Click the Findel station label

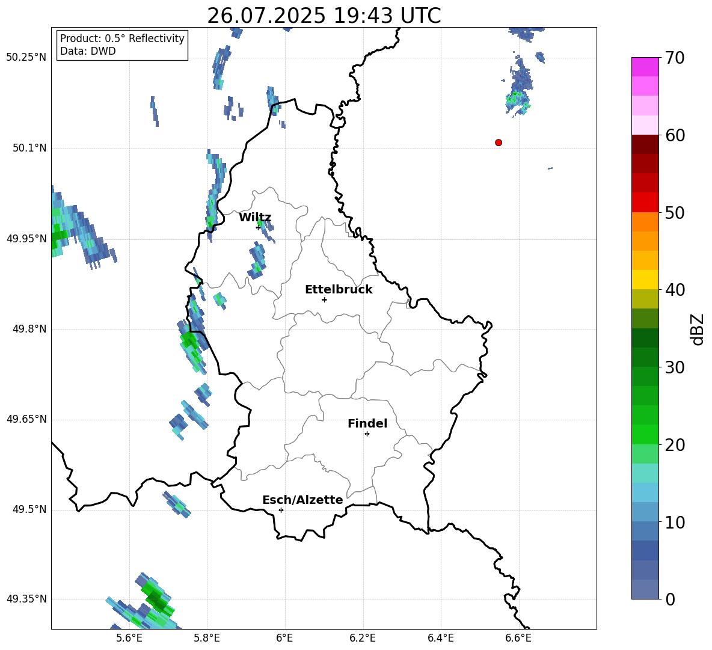367,423
